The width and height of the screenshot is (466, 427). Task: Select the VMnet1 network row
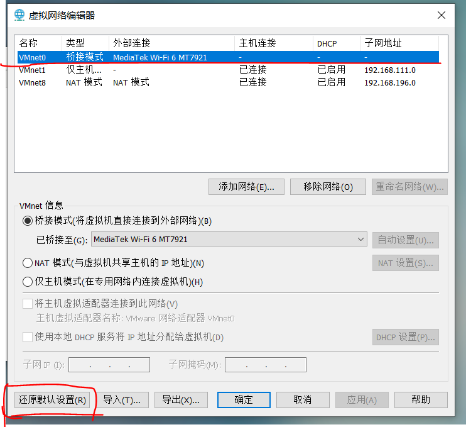pyautogui.click(x=228, y=70)
